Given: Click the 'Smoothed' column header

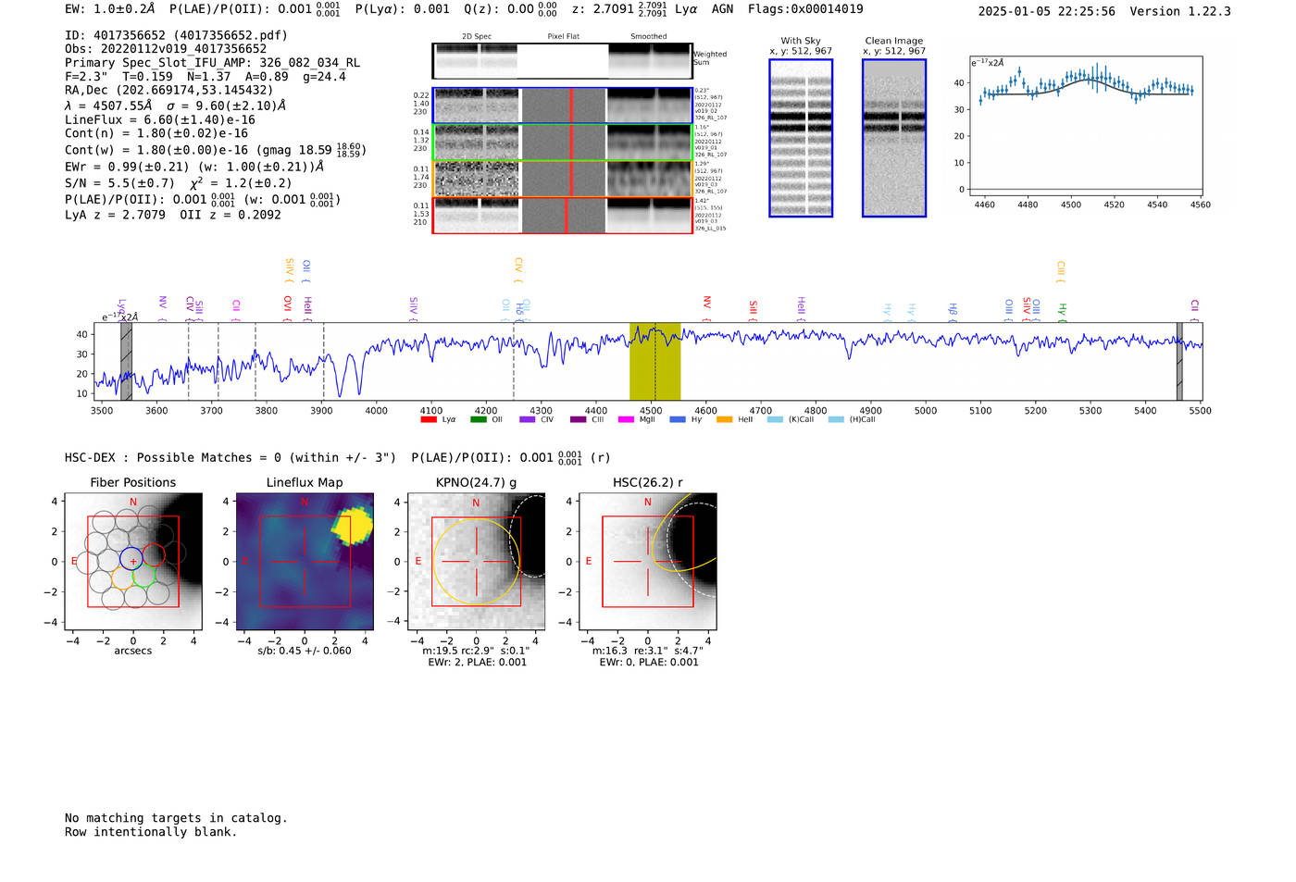Looking at the screenshot, I should point(649,37).
